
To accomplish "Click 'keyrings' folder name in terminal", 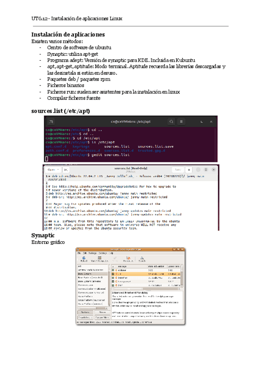I will point(81,147).
